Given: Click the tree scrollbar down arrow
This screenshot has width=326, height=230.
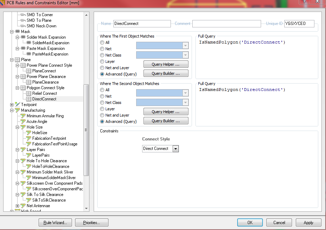Looking at the screenshot, I should [86, 208].
